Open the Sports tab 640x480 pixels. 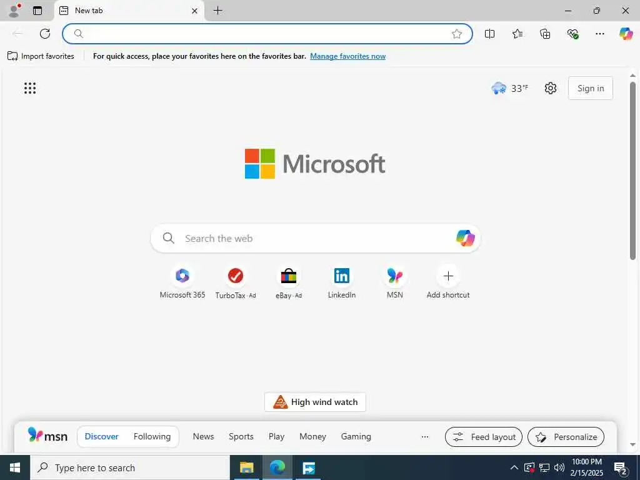pyautogui.click(x=241, y=436)
